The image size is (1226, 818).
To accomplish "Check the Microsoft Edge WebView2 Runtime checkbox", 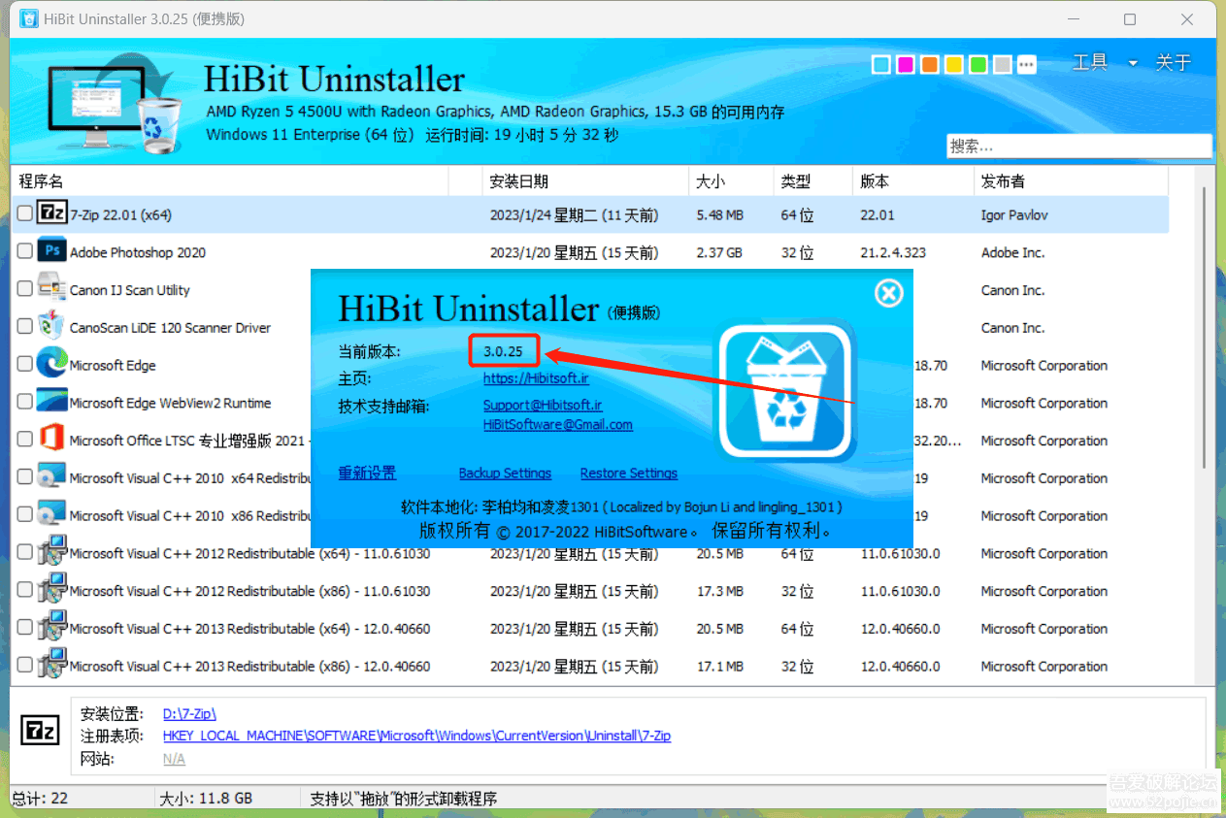I will pyautogui.click(x=24, y=403).
